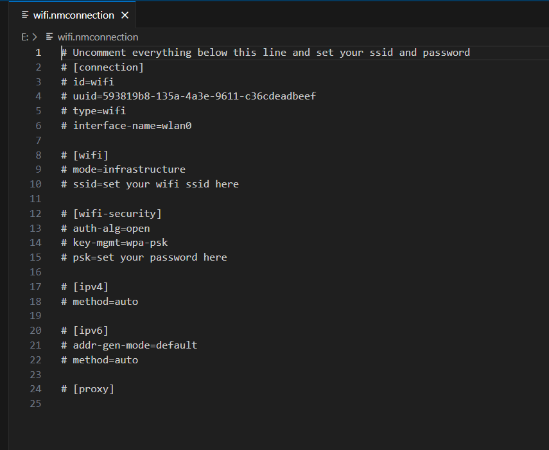Click the file icon in the breadcrumb bar
The width and height of the screenshot is (549, 450).
point(49,37)
